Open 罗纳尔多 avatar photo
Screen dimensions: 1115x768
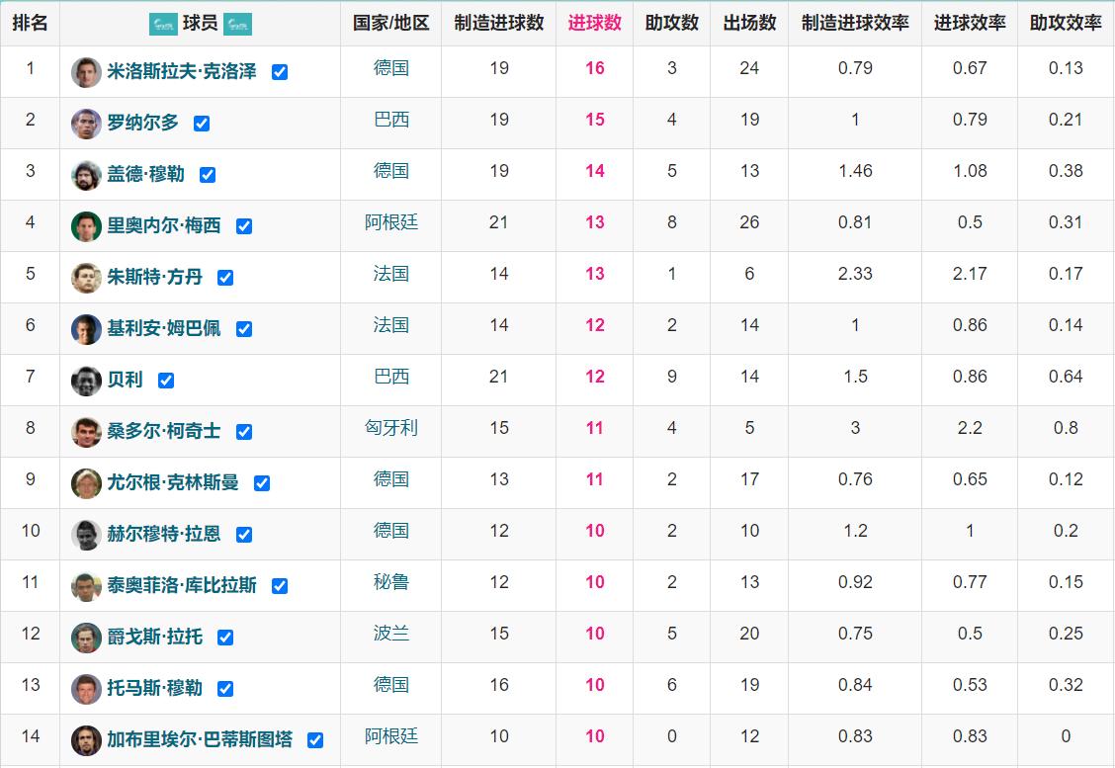86,124
